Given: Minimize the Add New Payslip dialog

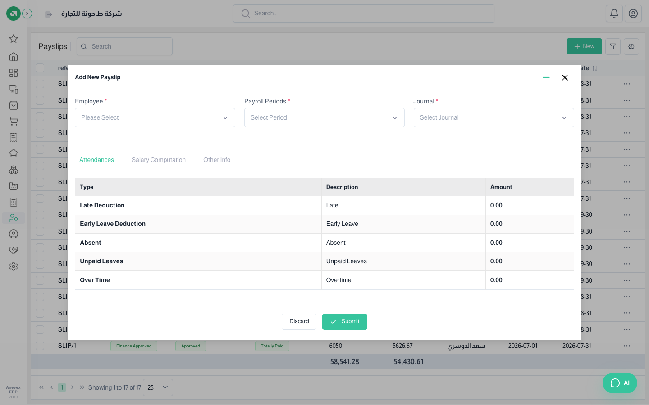Looking at the screenshot, I should pos(546,77).
